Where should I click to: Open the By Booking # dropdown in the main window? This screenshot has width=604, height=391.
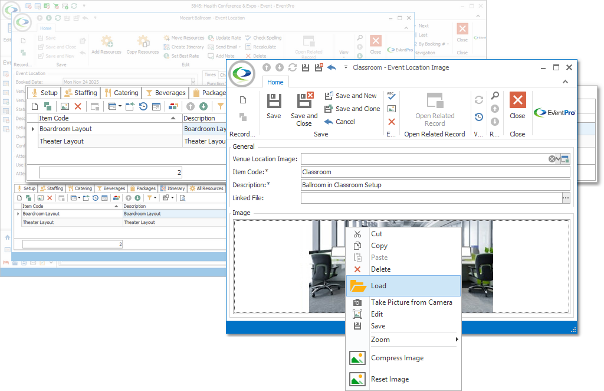click(x=448, y=44)
